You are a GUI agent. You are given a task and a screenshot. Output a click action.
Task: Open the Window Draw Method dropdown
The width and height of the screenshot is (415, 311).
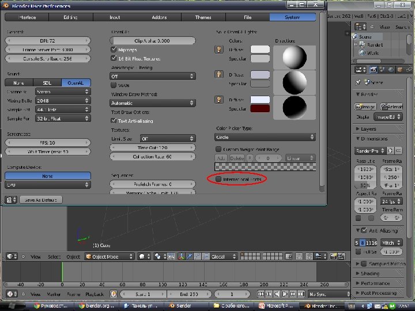click(x=152, y=103)
